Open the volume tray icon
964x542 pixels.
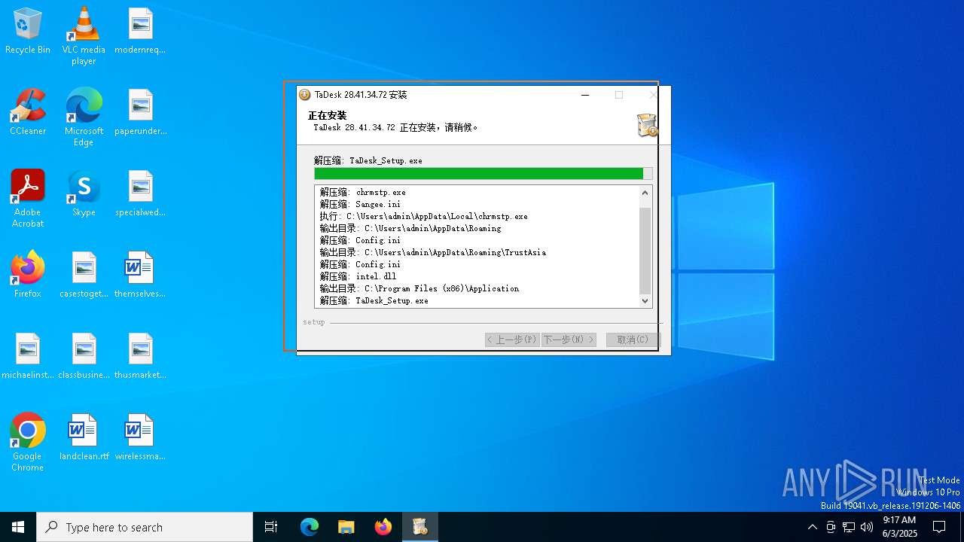[867, 527]
